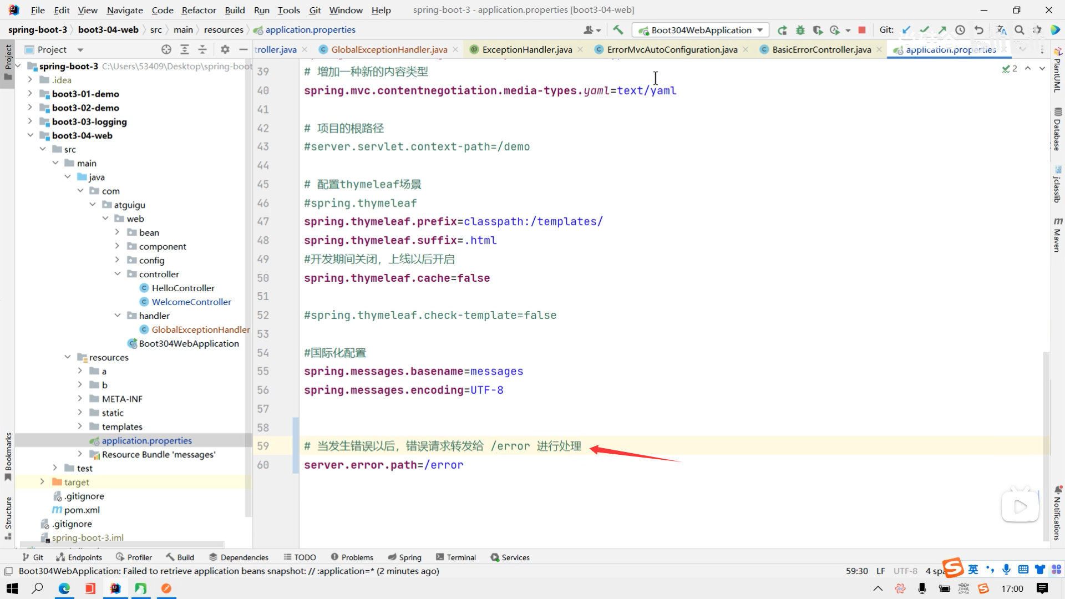Open the Maven tool window
The width and height of the screenshot is (1065, 599).
(1057, 236)
